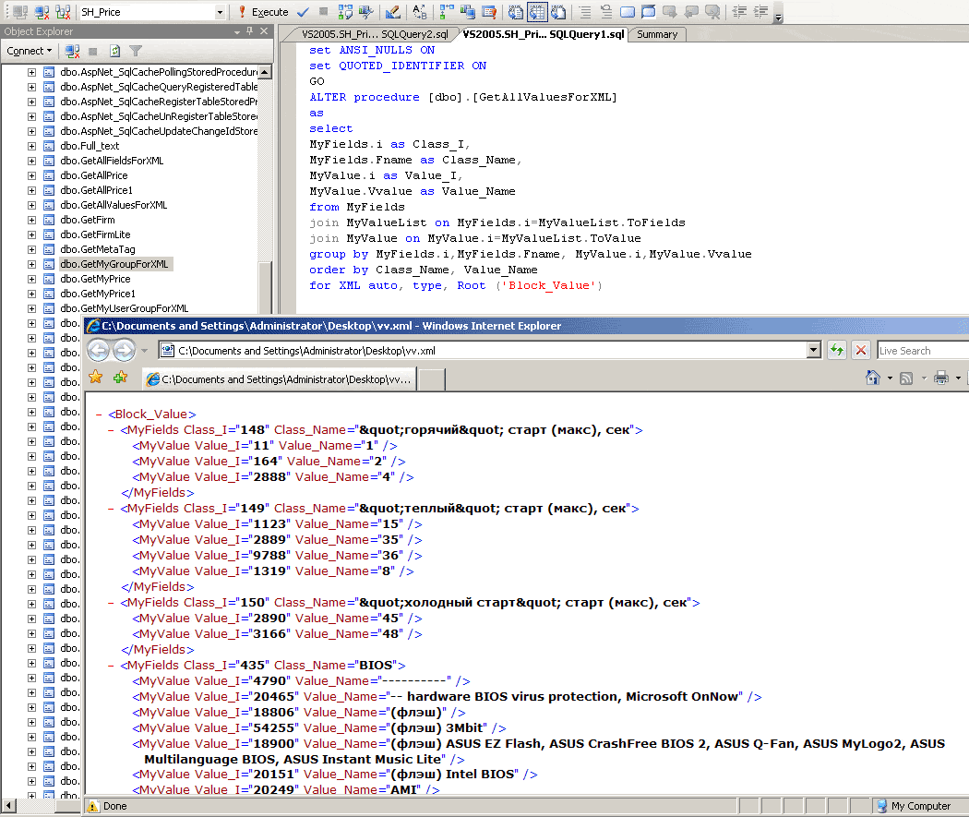Display the estimated execution plan
The image size is (969, 817).
tap(345, 12)
